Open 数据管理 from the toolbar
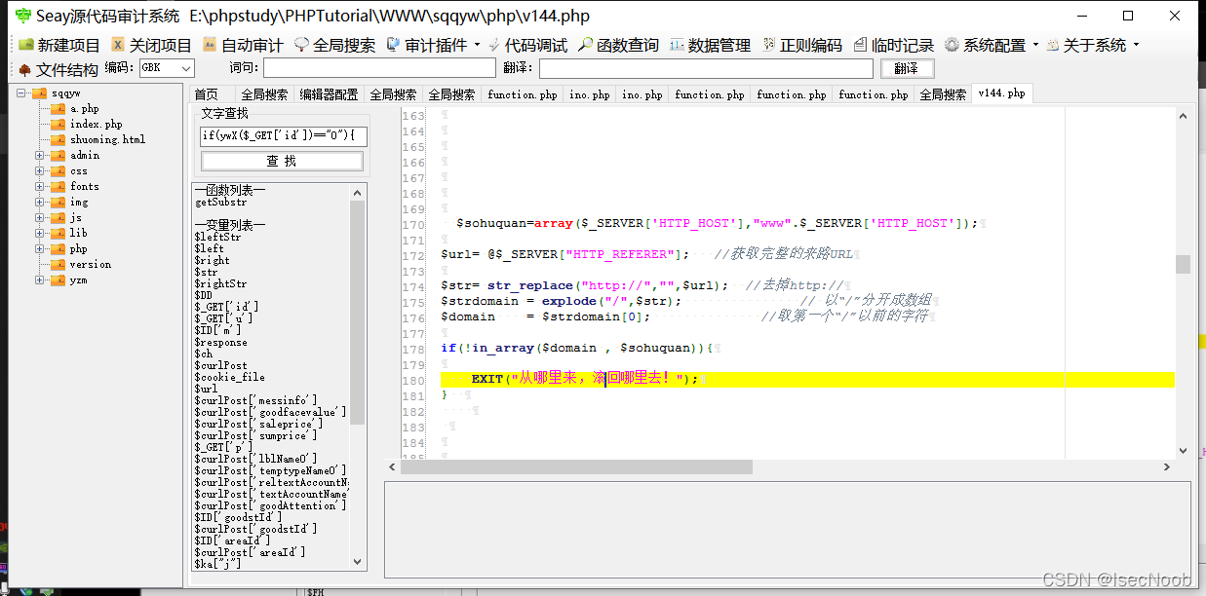 (x=711, y=45)
